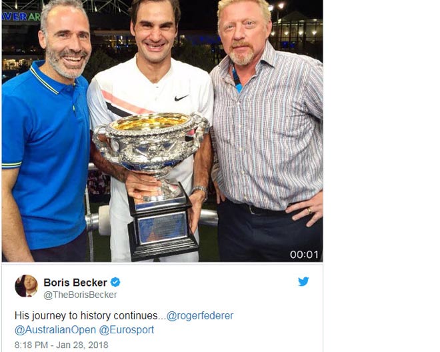Click the trophy's engraved plaque in thumbnail
440x352 pixels.
point(163,227)
